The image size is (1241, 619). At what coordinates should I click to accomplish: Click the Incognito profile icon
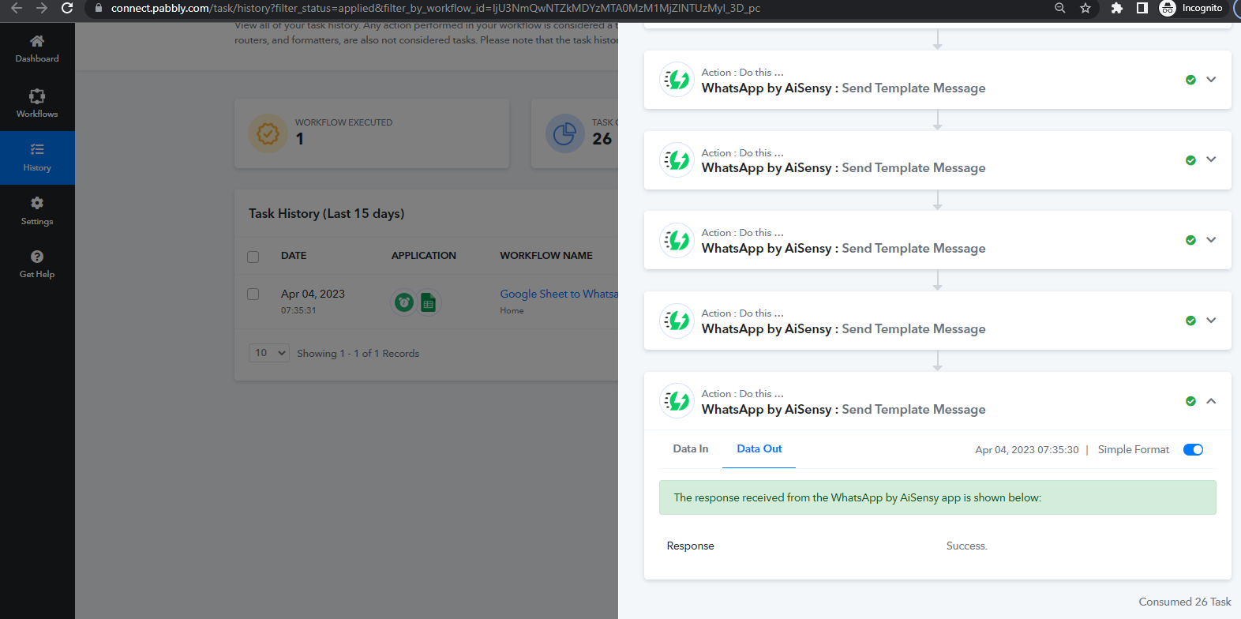coord(1168,8)
